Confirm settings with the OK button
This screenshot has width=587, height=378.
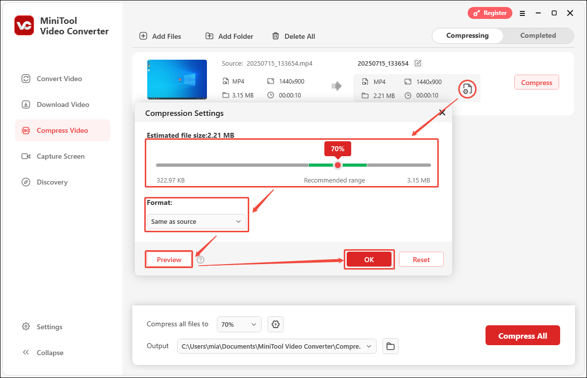369,259
